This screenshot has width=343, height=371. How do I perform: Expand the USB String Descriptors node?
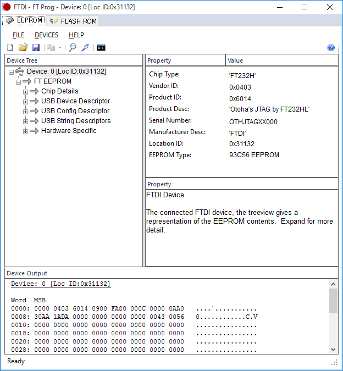point(25,121)
